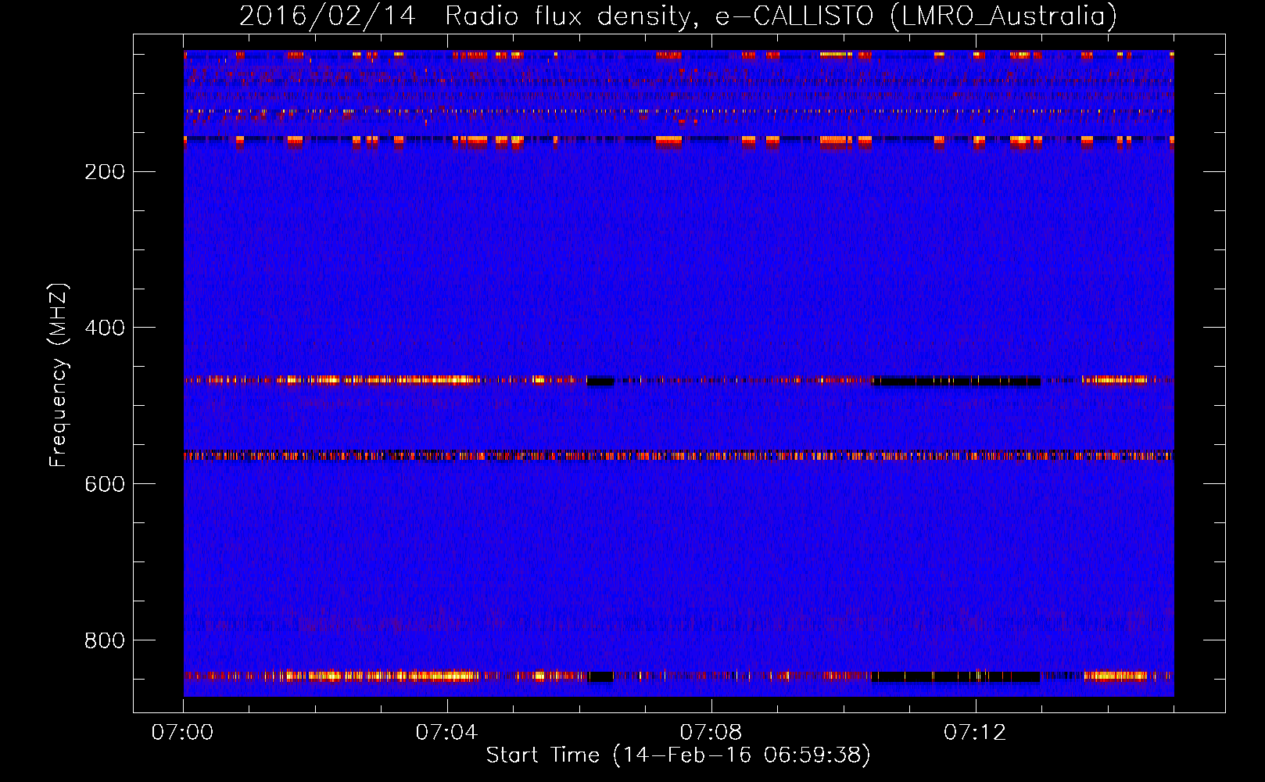Click the Frequency (MHZ) axis title
This screenshot has height=782, width=1265.
[59, 375]
